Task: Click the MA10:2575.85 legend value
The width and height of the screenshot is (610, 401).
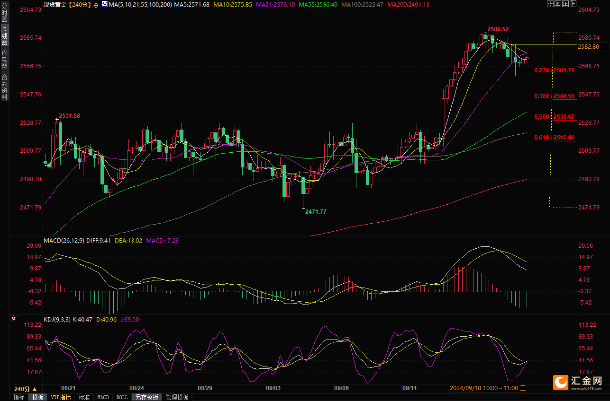Action: click(233, 4)
